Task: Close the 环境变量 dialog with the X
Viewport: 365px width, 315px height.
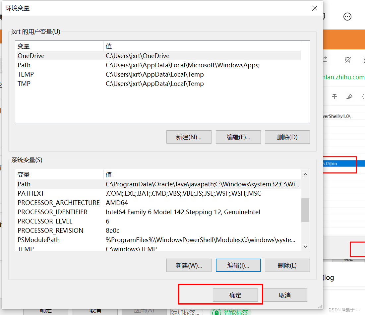Action: point(315,8)
